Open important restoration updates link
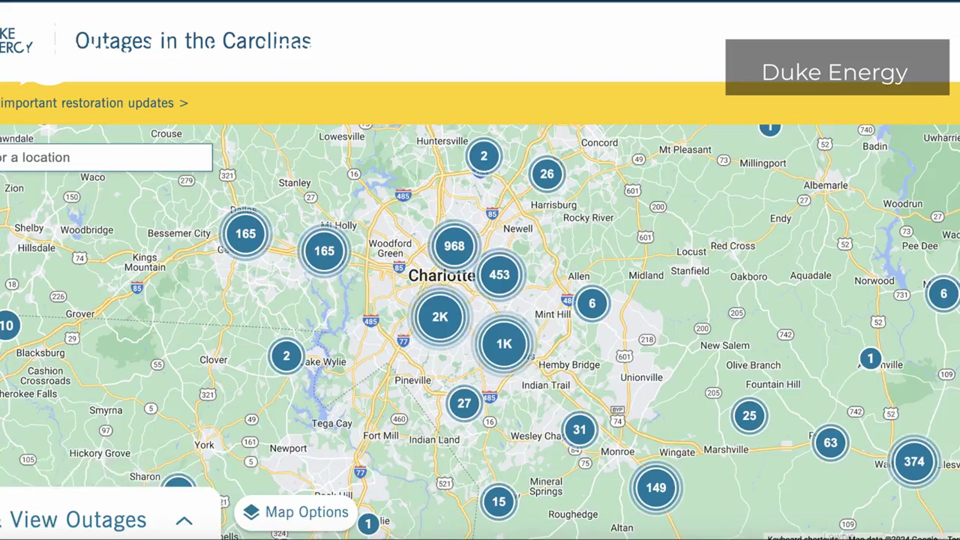Viewport: 960px width, 540px height. click(x=94, y=103)
